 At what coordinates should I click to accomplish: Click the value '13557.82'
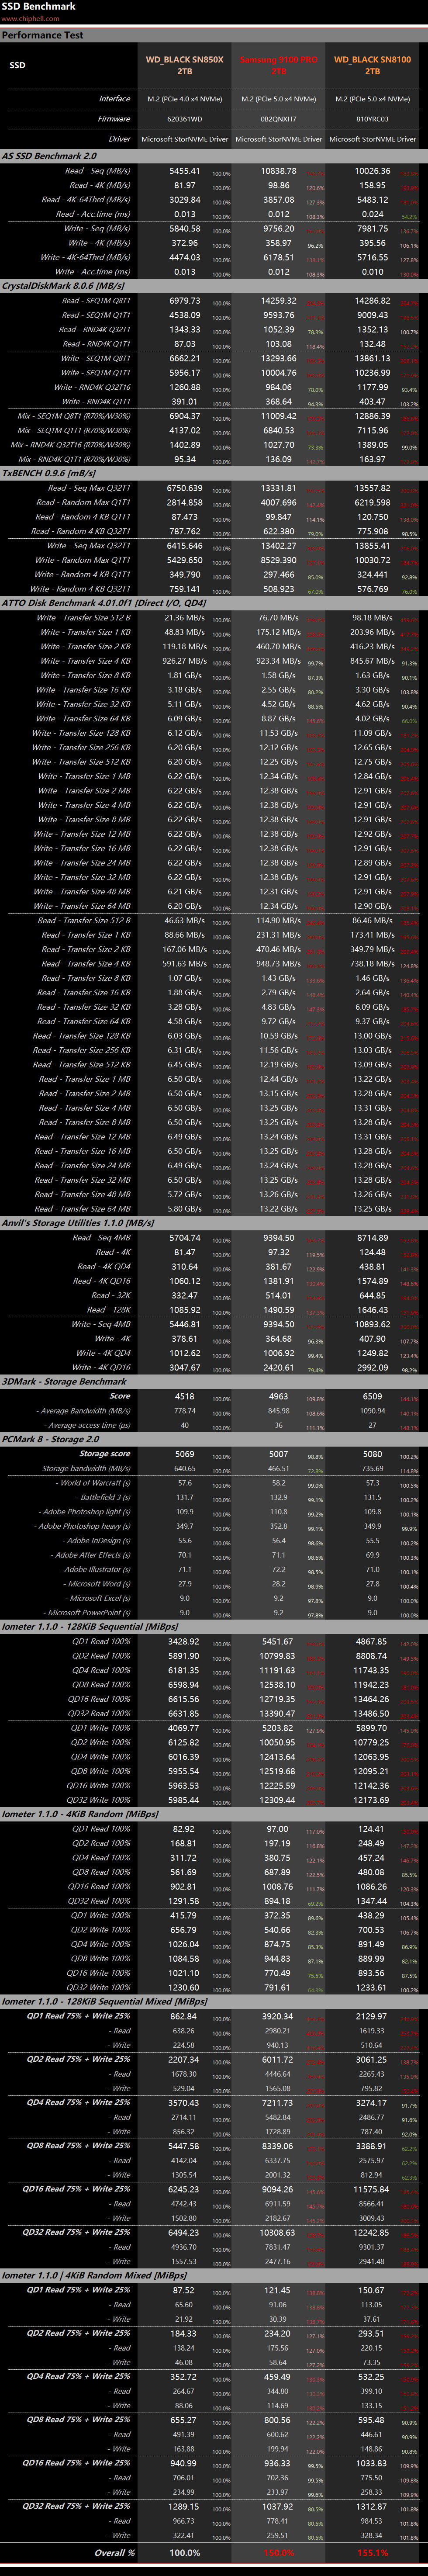click(x=372, y=488)
